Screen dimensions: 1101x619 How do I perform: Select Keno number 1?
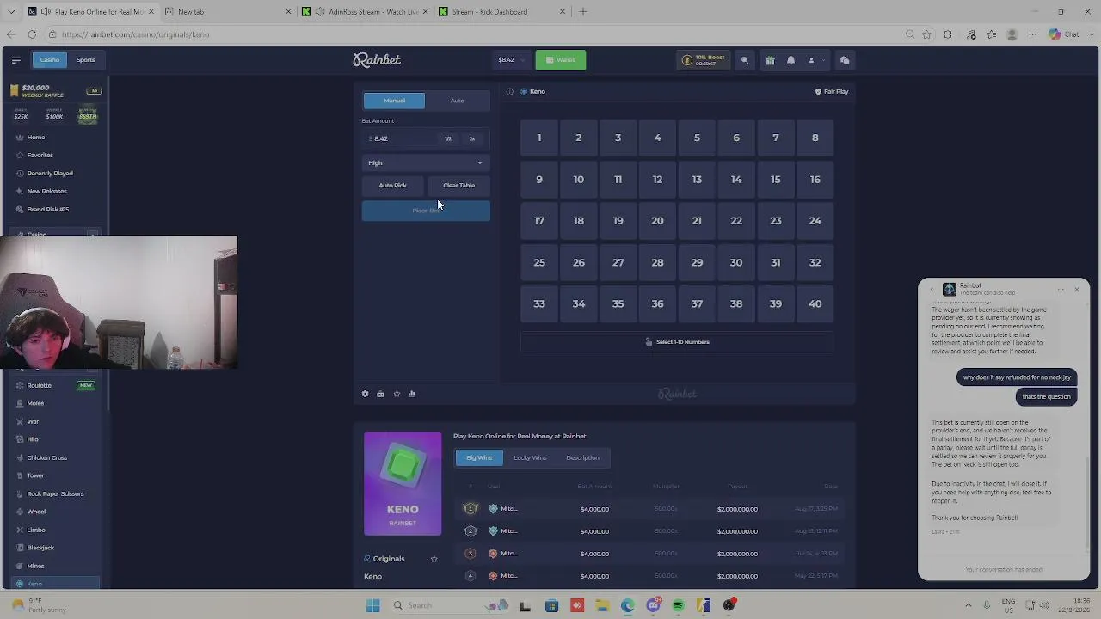539,138
